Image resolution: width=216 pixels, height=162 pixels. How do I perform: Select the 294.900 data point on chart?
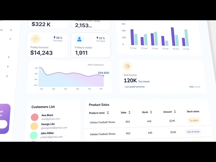[103, 76]
